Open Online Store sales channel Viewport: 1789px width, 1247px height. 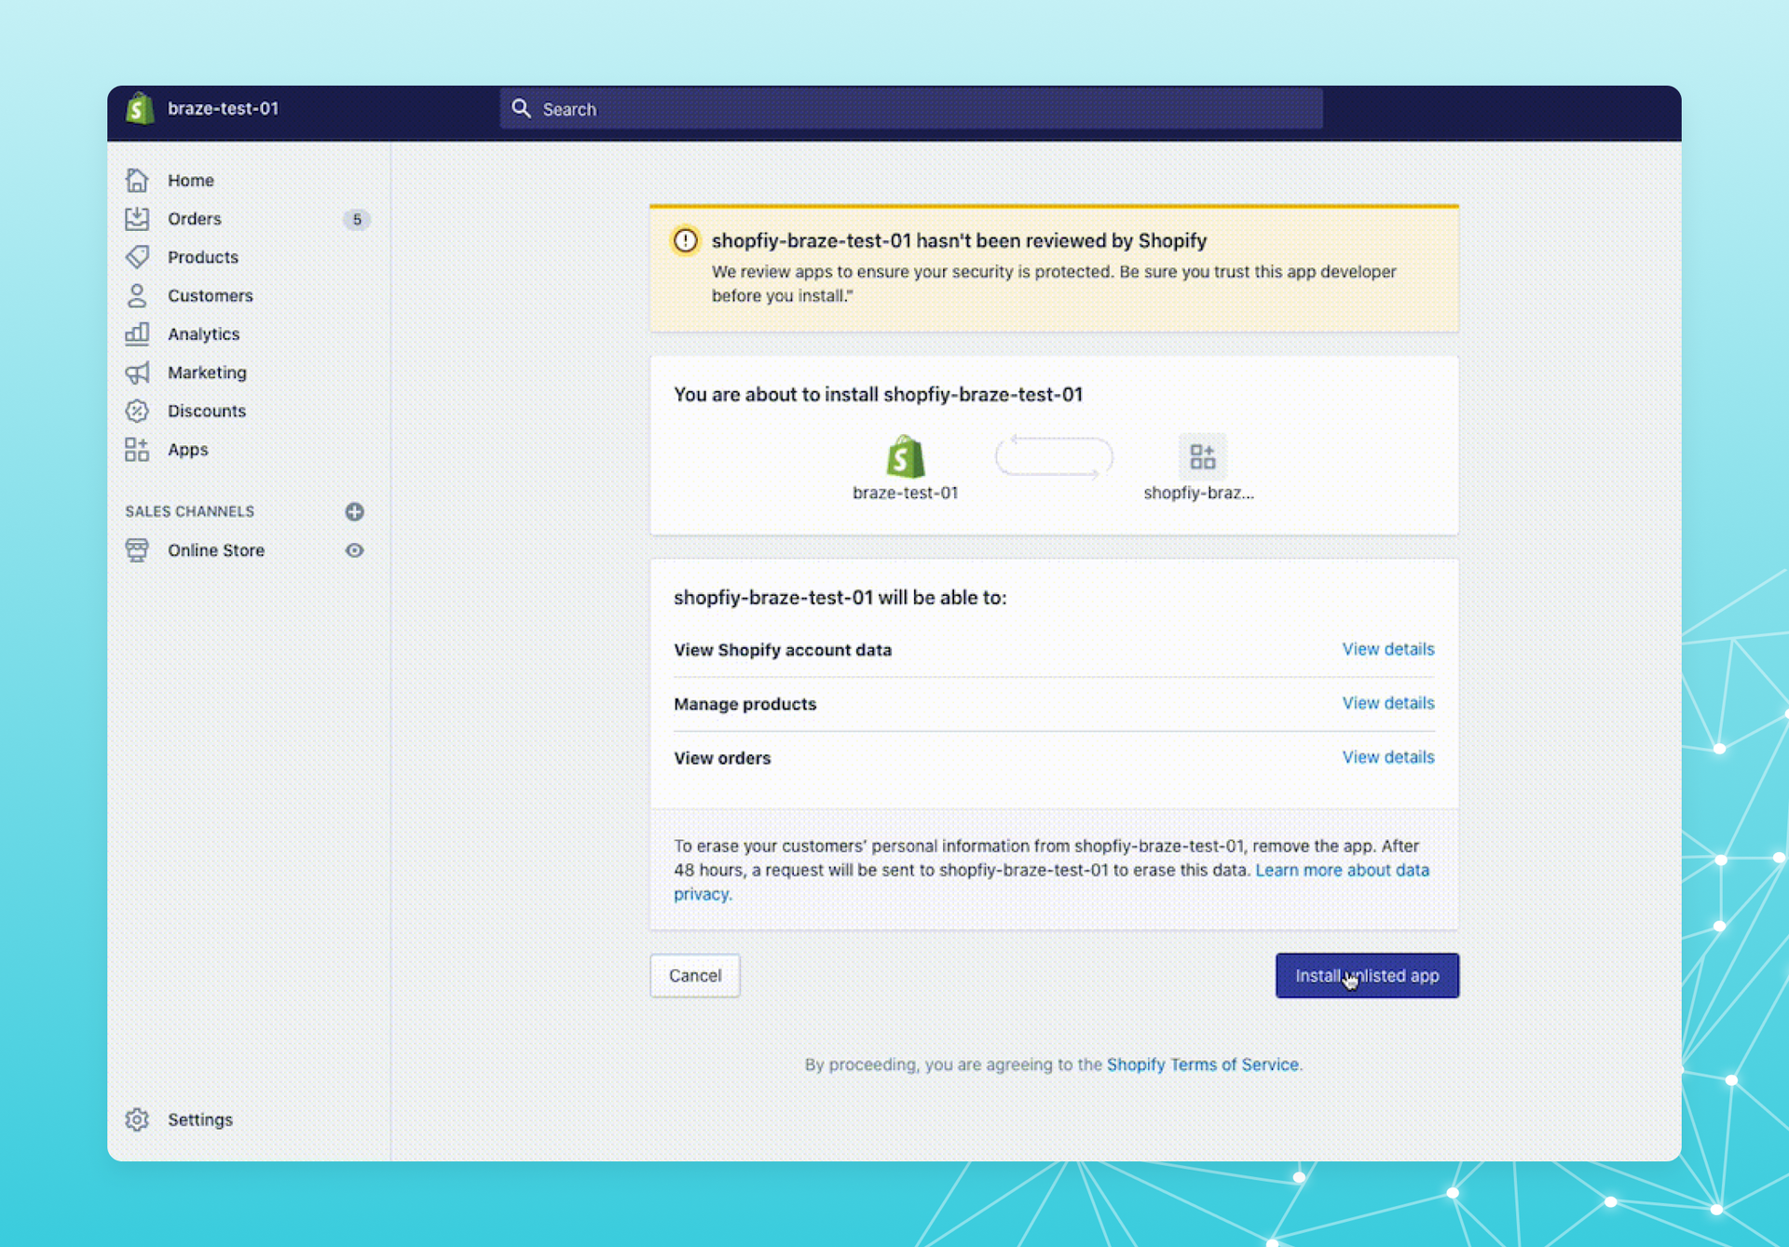pos(215,550)
